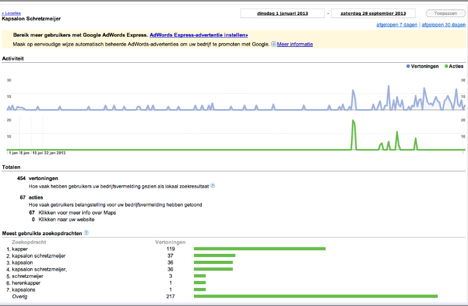The image size is (468, 306).
Task: Select the kapsalons search term
Action: click(x=23, y=290)
